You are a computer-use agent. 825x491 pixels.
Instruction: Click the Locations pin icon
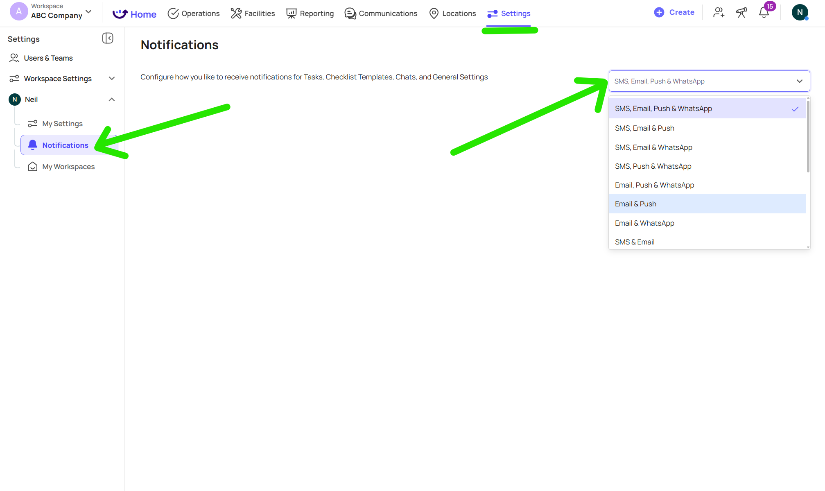point(434,14)
